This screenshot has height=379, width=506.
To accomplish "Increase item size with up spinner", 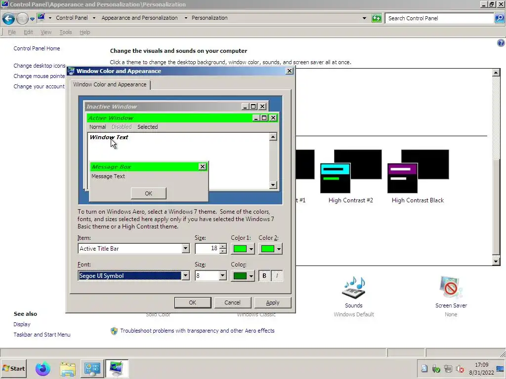I will click(223, 246).
